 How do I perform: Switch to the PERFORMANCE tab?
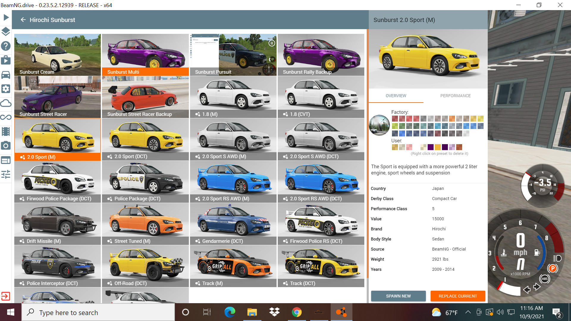click(455, 96)
